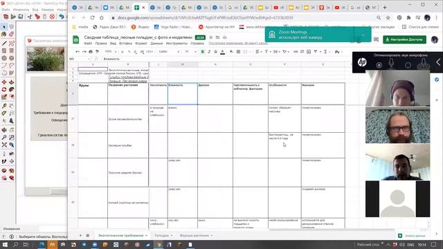
Task: Expand the Zoom Meetings notification chevron
Action: point(363,35)
